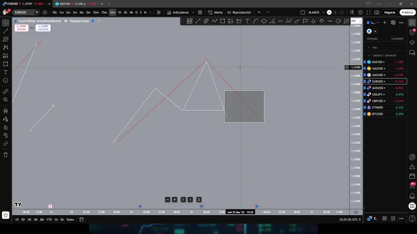Enter fullscreen mode

pyautogui.click(x=368, y=12)
